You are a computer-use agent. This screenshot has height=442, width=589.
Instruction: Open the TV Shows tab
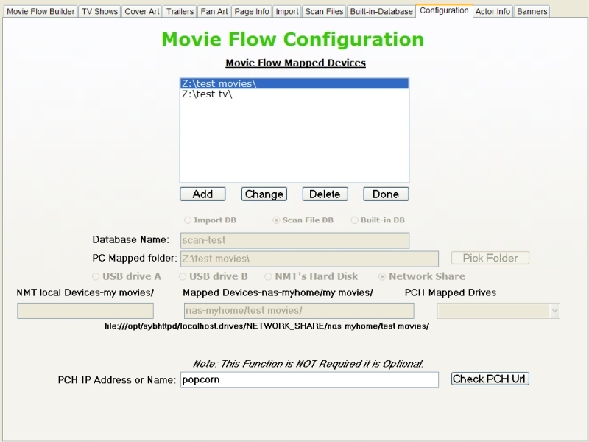pyautogui.click(x=99, y=12)
